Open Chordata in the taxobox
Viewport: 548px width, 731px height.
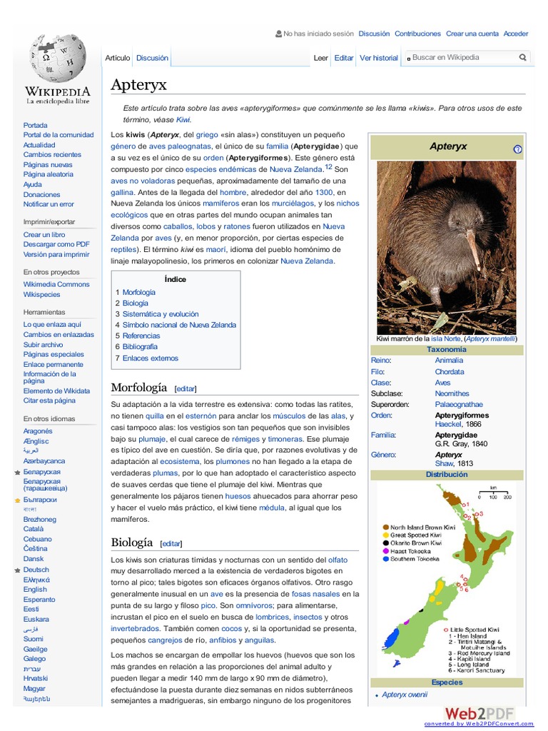[450, 372]
